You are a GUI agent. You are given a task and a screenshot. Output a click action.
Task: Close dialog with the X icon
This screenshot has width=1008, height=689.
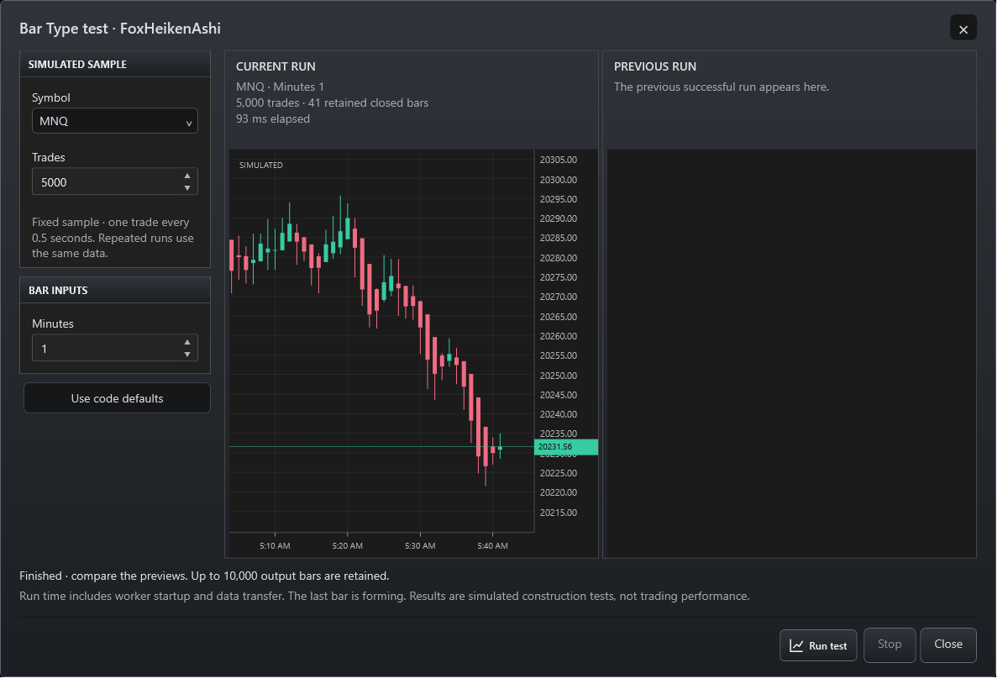tap(963, 29)
